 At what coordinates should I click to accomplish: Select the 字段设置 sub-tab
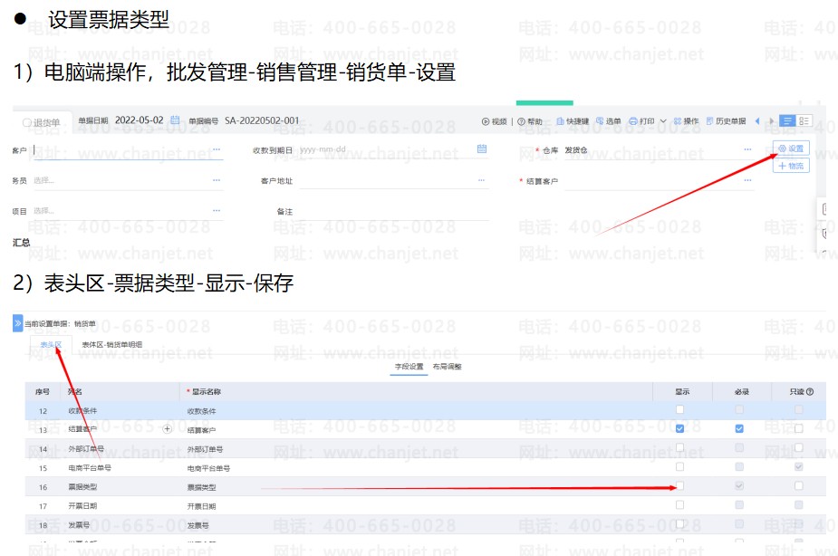409,367
